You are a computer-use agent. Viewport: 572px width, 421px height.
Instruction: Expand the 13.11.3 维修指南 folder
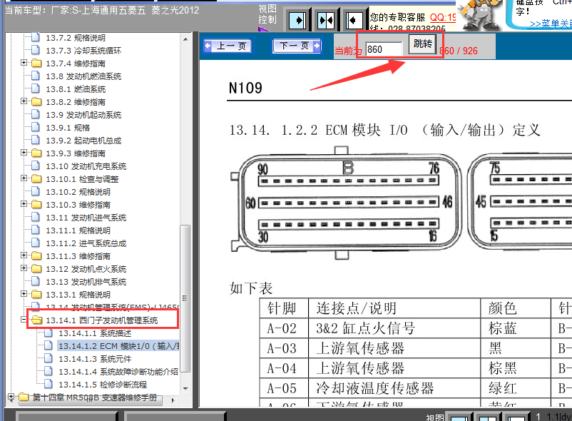[x=24, y=255]
